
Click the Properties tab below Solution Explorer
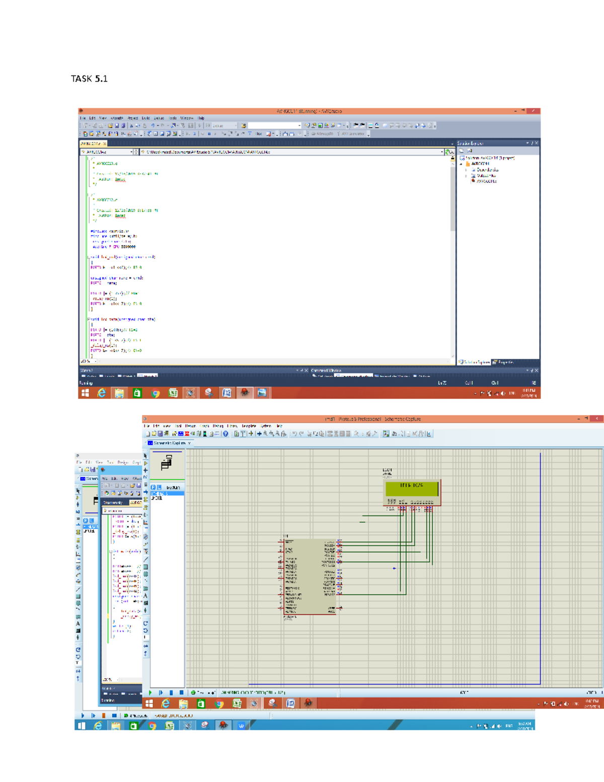503,362
